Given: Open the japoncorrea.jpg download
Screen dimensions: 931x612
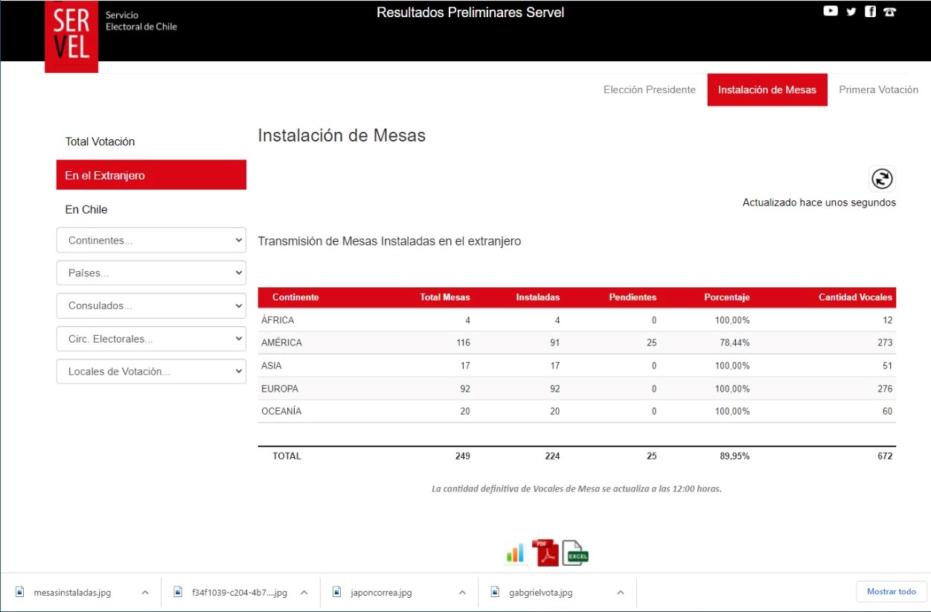Looking at the screenshot, I should (x=383, y=593).
